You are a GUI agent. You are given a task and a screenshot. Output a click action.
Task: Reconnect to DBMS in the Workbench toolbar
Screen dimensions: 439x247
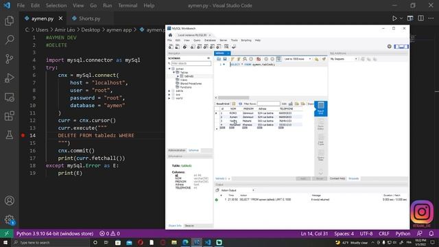pyautogui.click(x=234, y=47)
